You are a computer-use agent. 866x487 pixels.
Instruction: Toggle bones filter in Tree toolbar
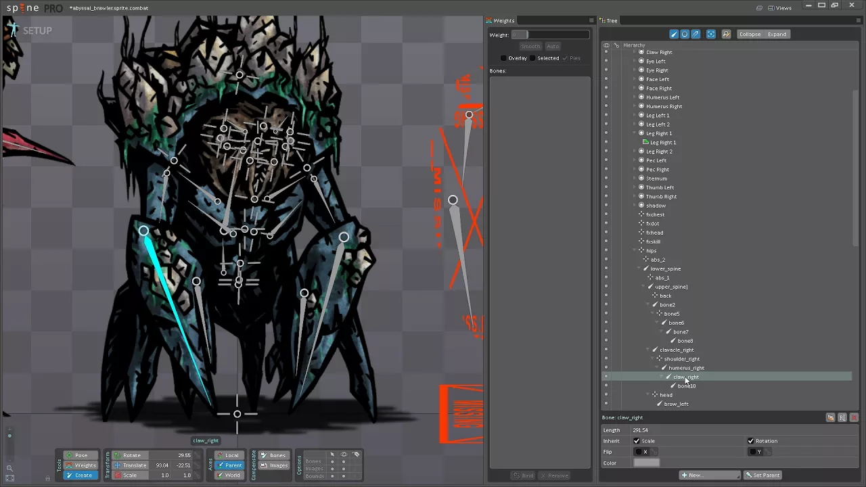tap(674, 34)
